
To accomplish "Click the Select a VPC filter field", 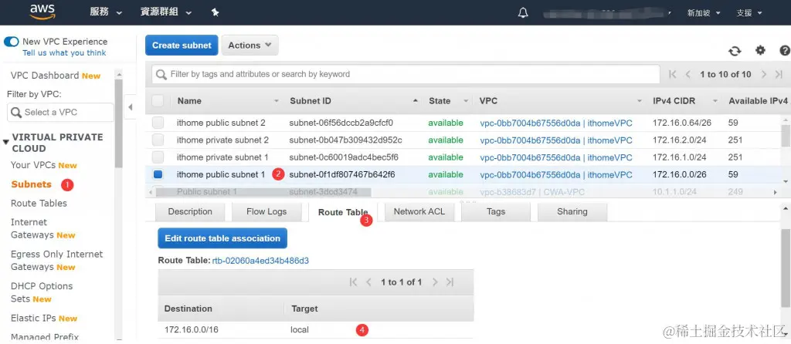I will click(x=60, y=113).
